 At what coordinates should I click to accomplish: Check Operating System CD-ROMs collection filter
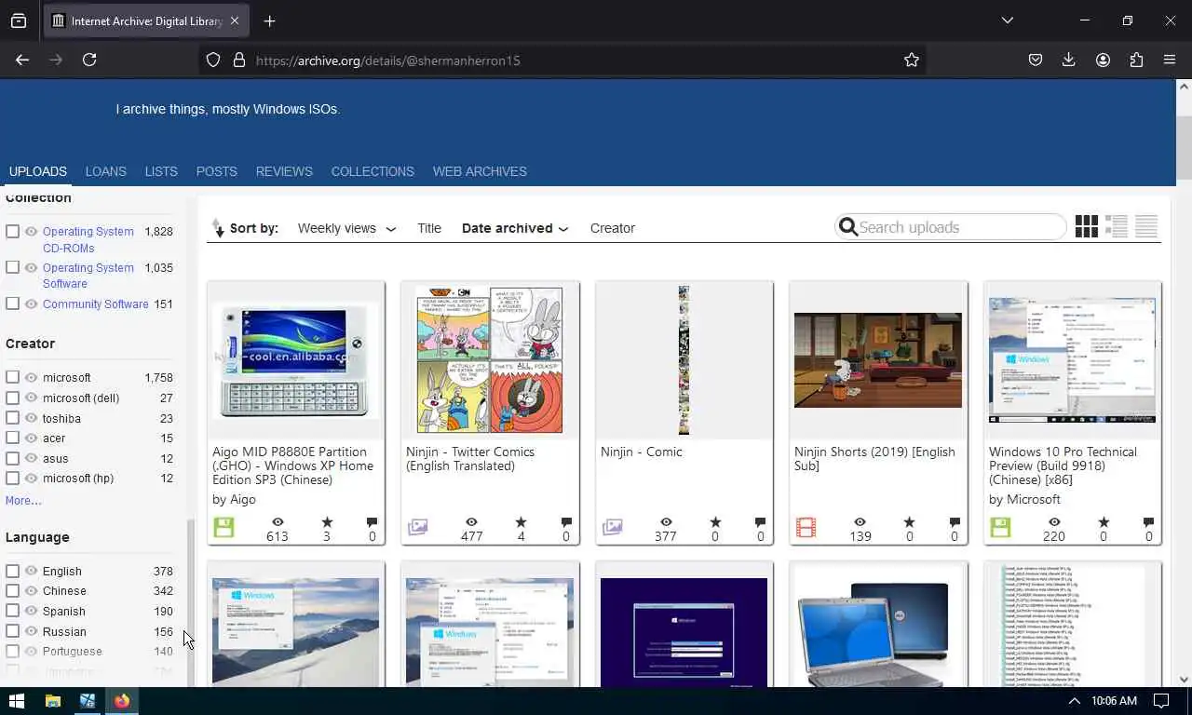[13, 231]
